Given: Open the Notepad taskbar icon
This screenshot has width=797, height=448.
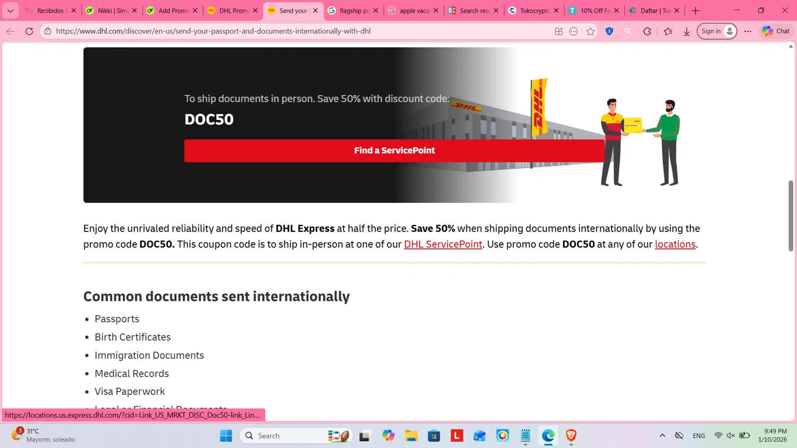Looking at the screenshot, I should (525, 436).
